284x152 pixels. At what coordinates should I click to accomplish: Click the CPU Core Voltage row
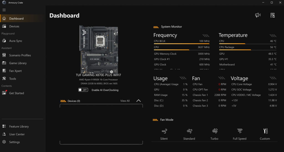pyautogui.click(x=254, y=84)
